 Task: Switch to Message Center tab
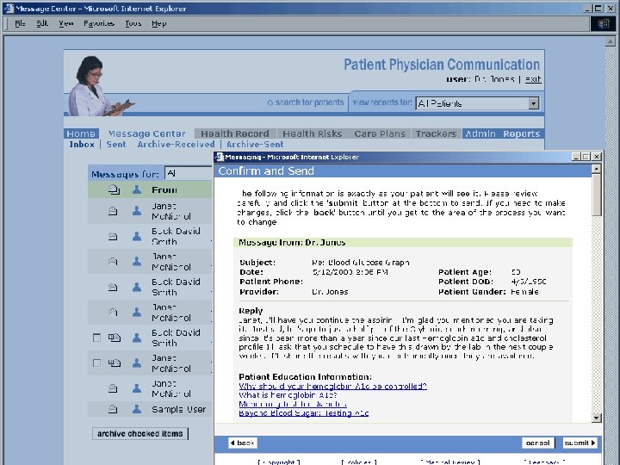click(x=146, y=133)
